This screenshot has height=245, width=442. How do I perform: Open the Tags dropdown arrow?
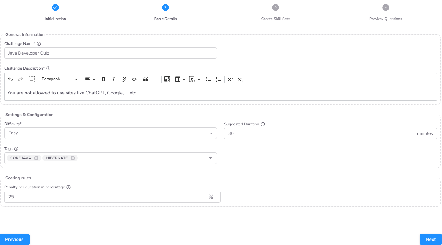tap(210, 158)
